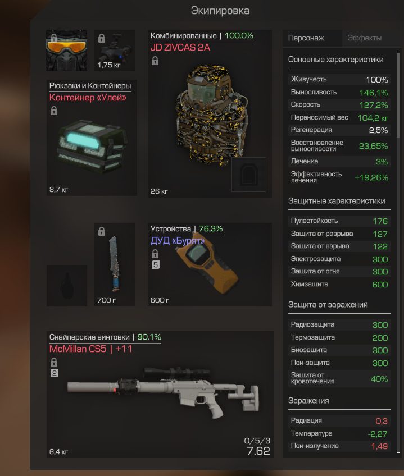This screenshot has width=404, height=476.
Task: Open the Персонаж tab
Action: coord(306,38)
